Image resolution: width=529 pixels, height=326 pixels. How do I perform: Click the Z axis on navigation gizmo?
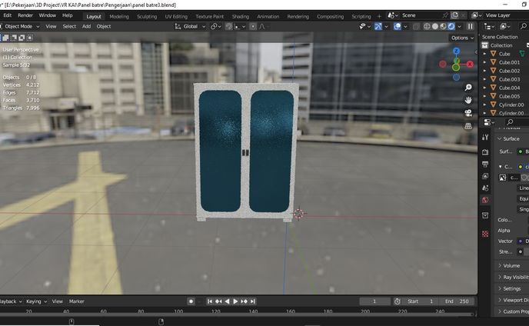point(456,51)
